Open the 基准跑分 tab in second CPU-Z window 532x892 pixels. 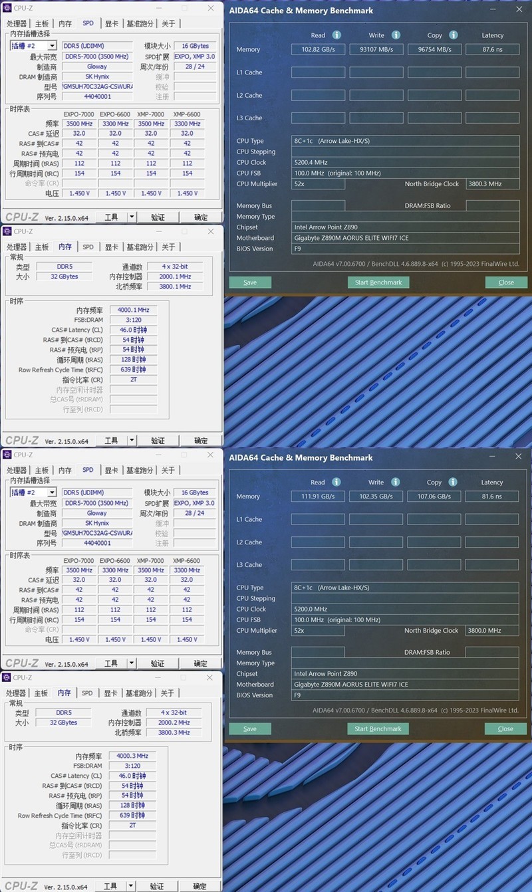point(139,246)
